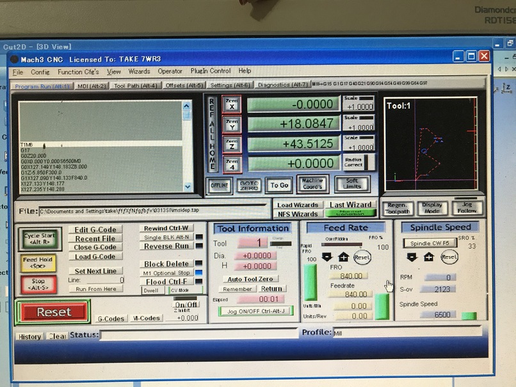Switch to Settings (Alt-6) tab
Image resolution: width=516 pixels, height=387 pixels.
click(230, 85)
